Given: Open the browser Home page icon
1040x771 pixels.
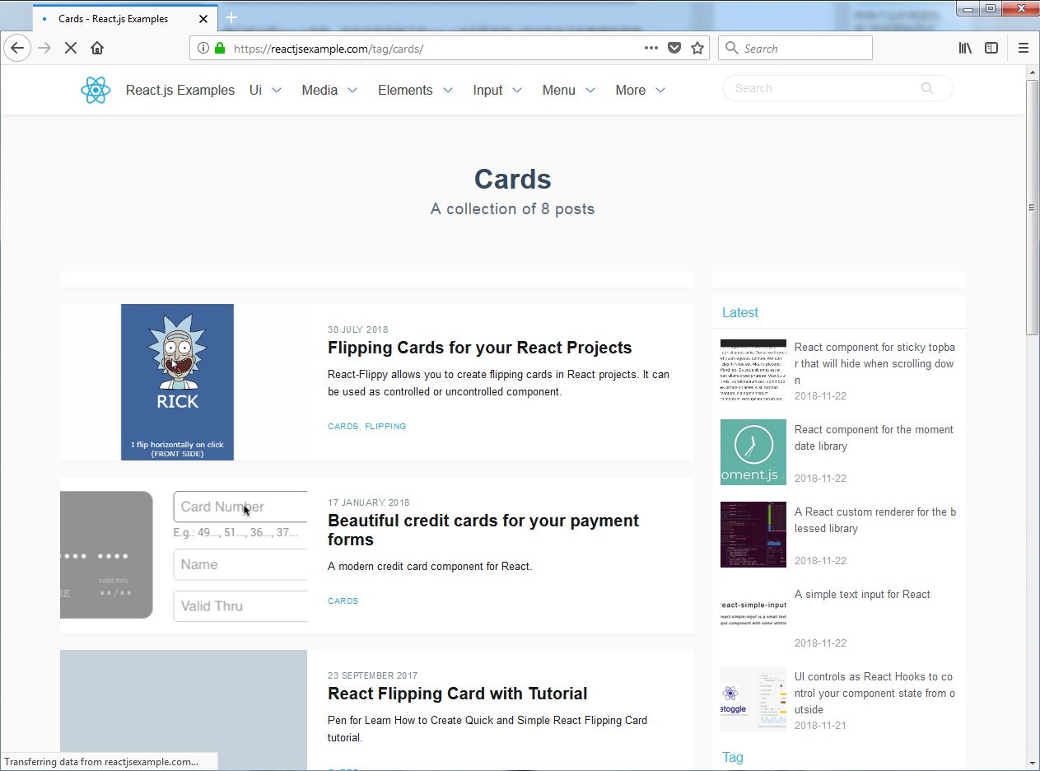Looking at the screenshot, I should tap(97, 48).
